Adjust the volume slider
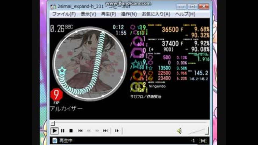Image resolution: width=258 pixels, height=145 pixels. tap(198, 131)
